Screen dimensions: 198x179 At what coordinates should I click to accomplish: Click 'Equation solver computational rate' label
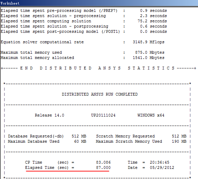[x=42, y=42]
